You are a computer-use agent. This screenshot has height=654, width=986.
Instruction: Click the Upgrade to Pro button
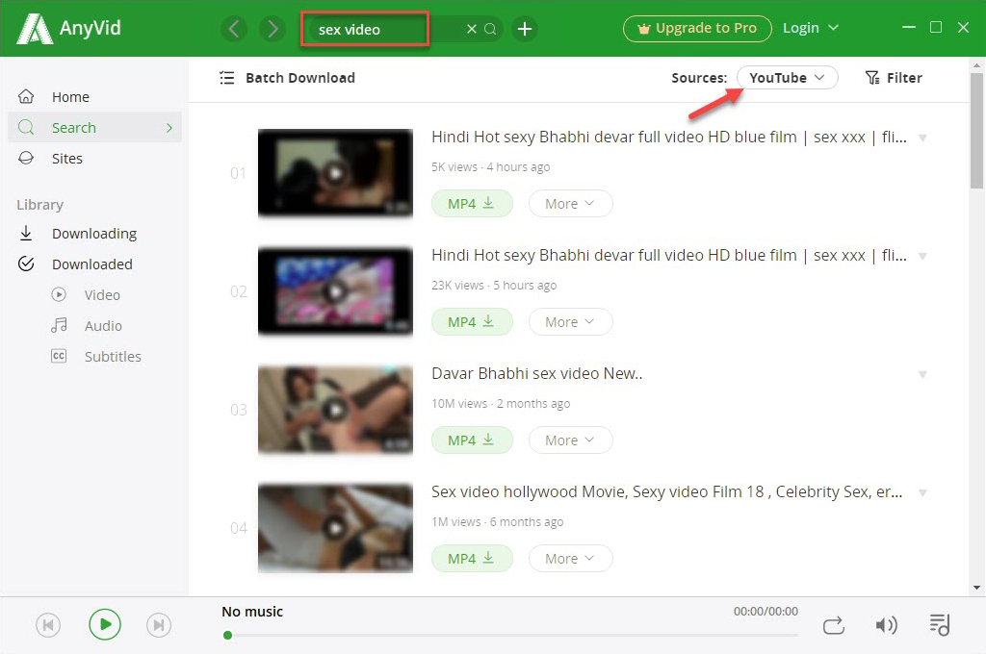(x=697, y=28)
